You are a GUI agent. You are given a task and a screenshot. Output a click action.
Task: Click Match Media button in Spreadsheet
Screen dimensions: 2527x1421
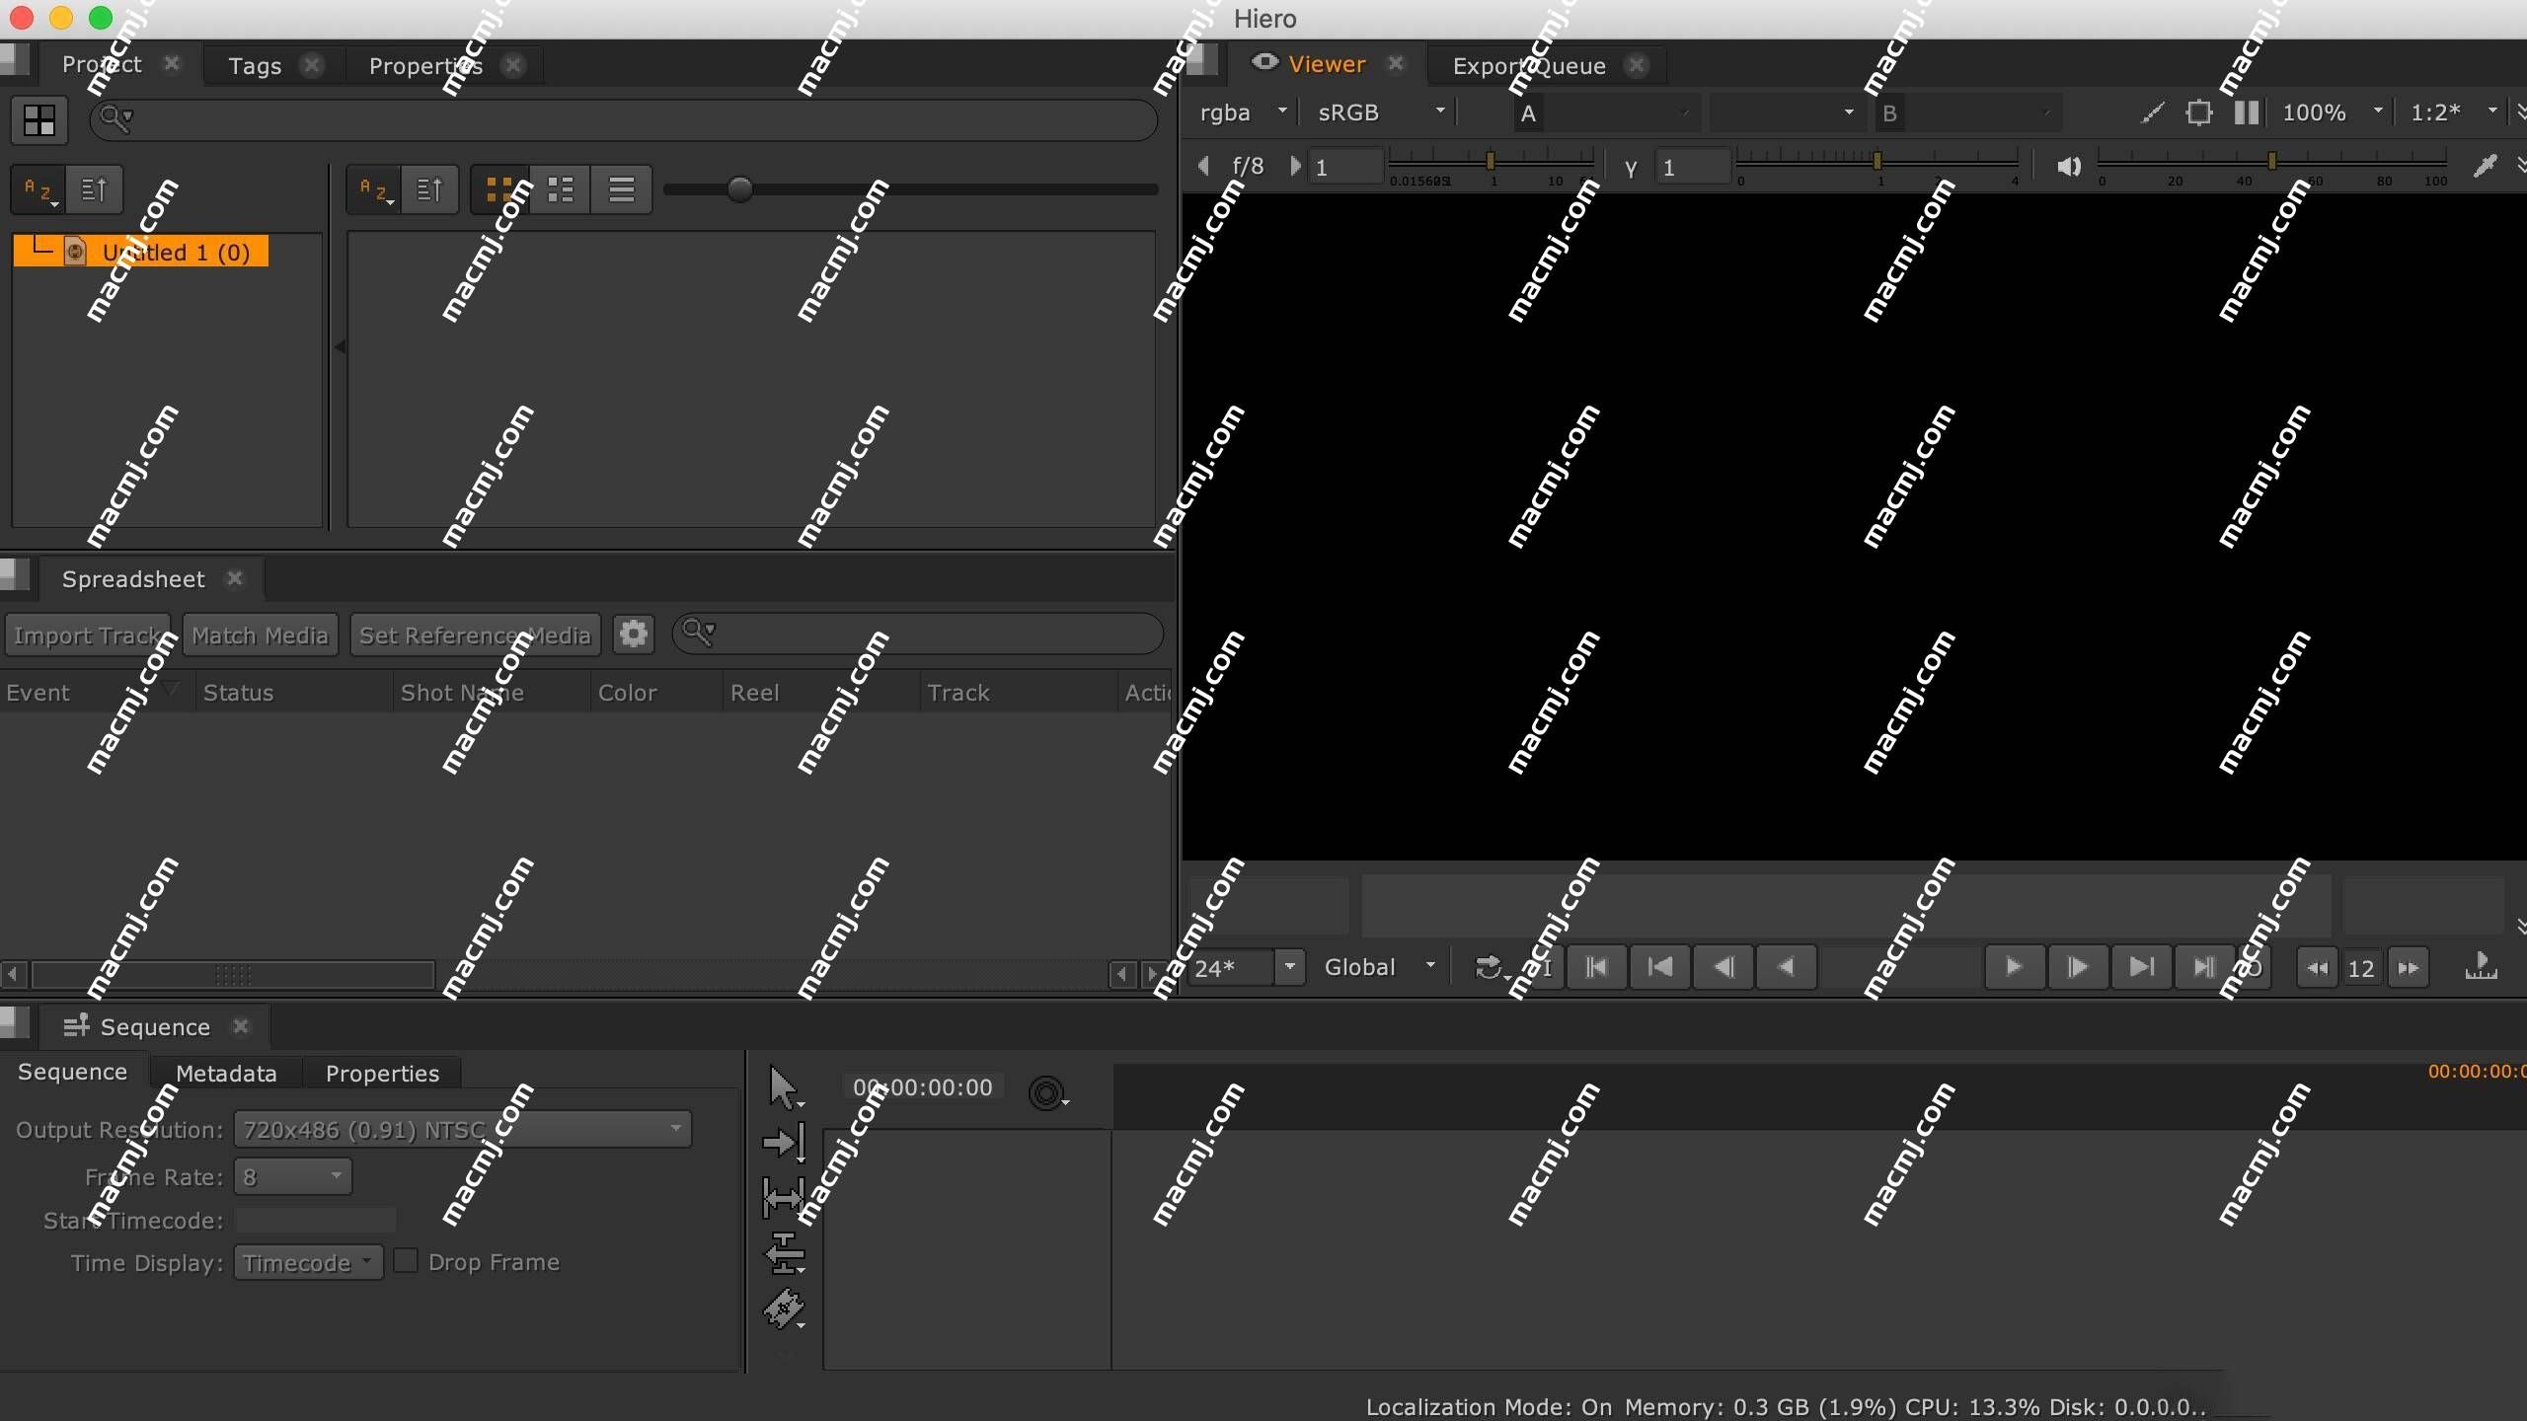(259, 634)
